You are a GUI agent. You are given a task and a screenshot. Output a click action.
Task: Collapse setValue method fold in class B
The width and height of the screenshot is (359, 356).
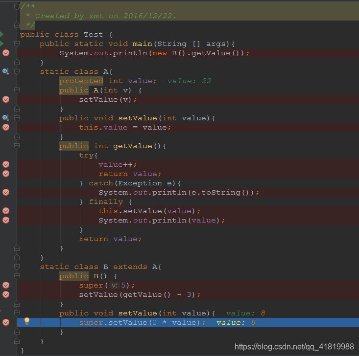point(17,313)
